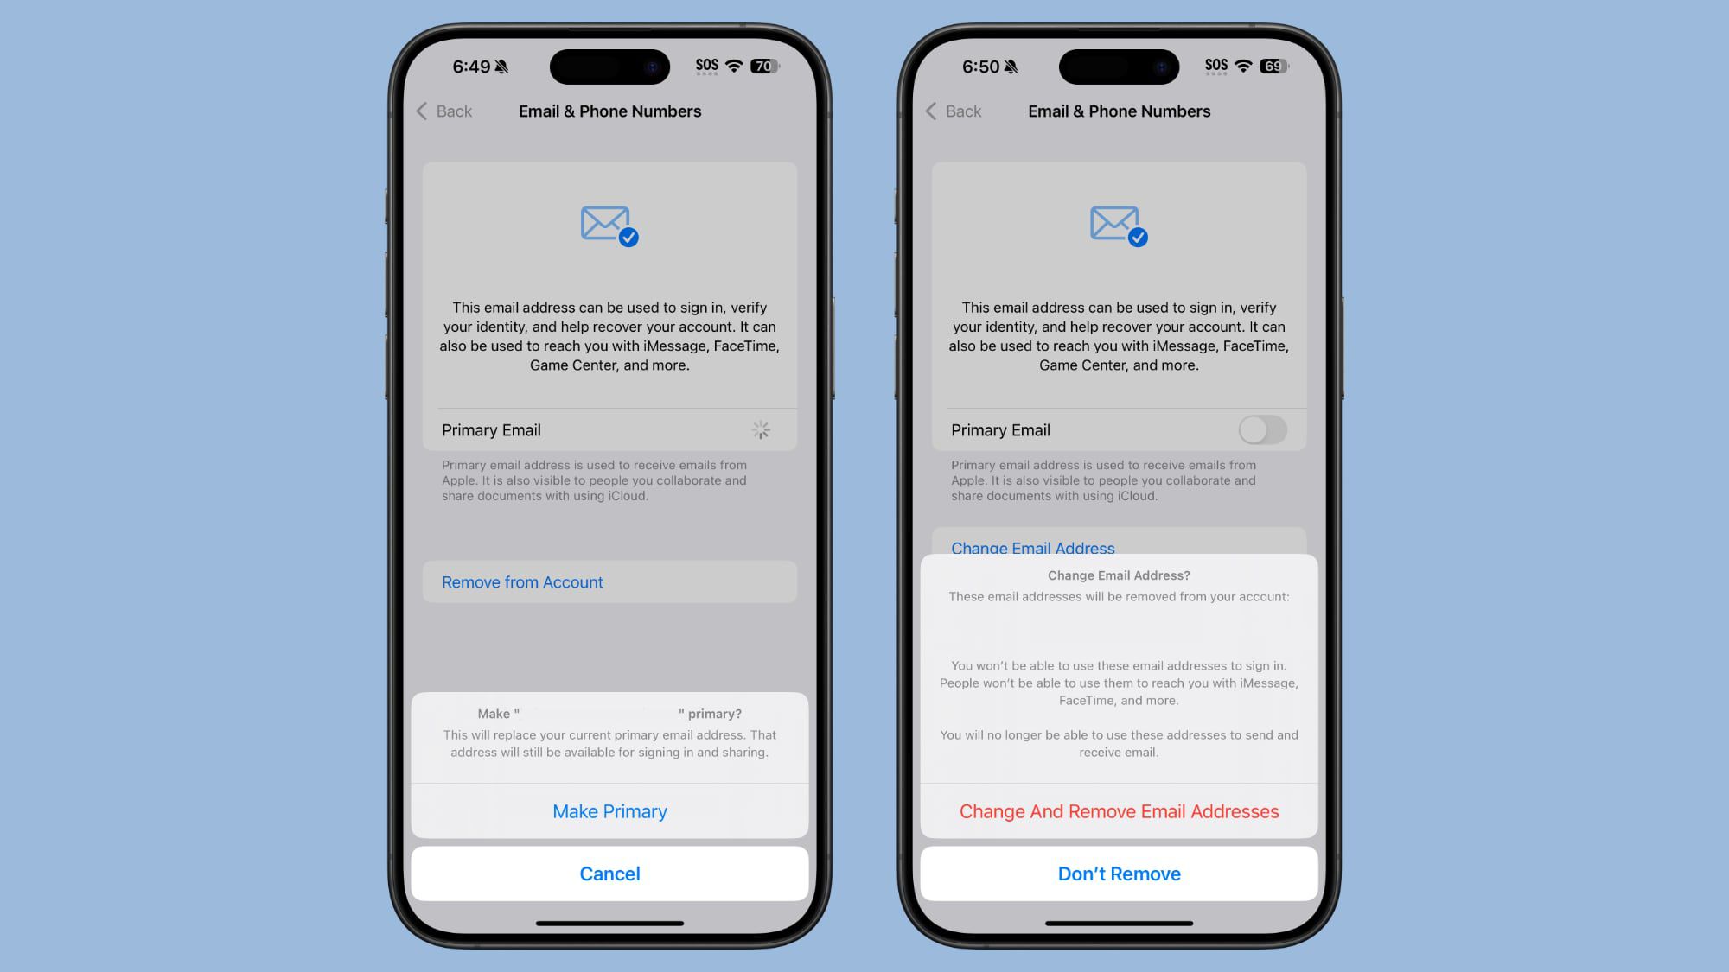Click Make Primary to set new primary email
Viewport: 1729px width, 972px height.
(609, 810)
